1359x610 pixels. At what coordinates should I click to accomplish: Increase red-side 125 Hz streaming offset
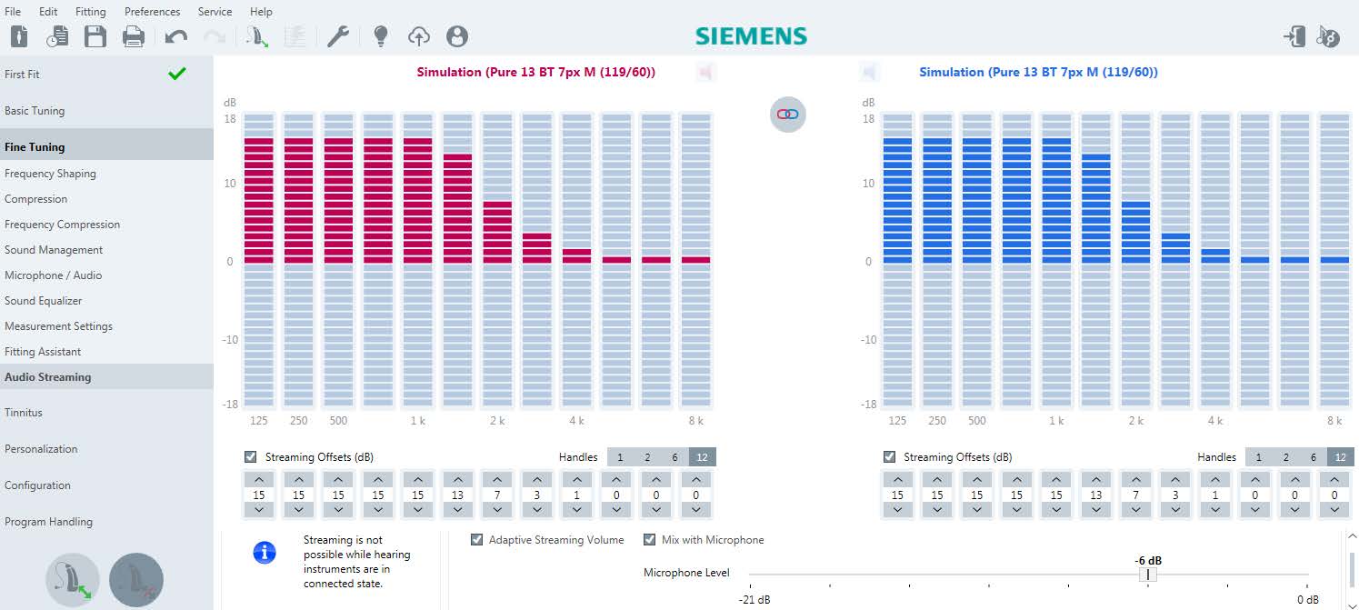pyautogui.click(x=259, y=480)
